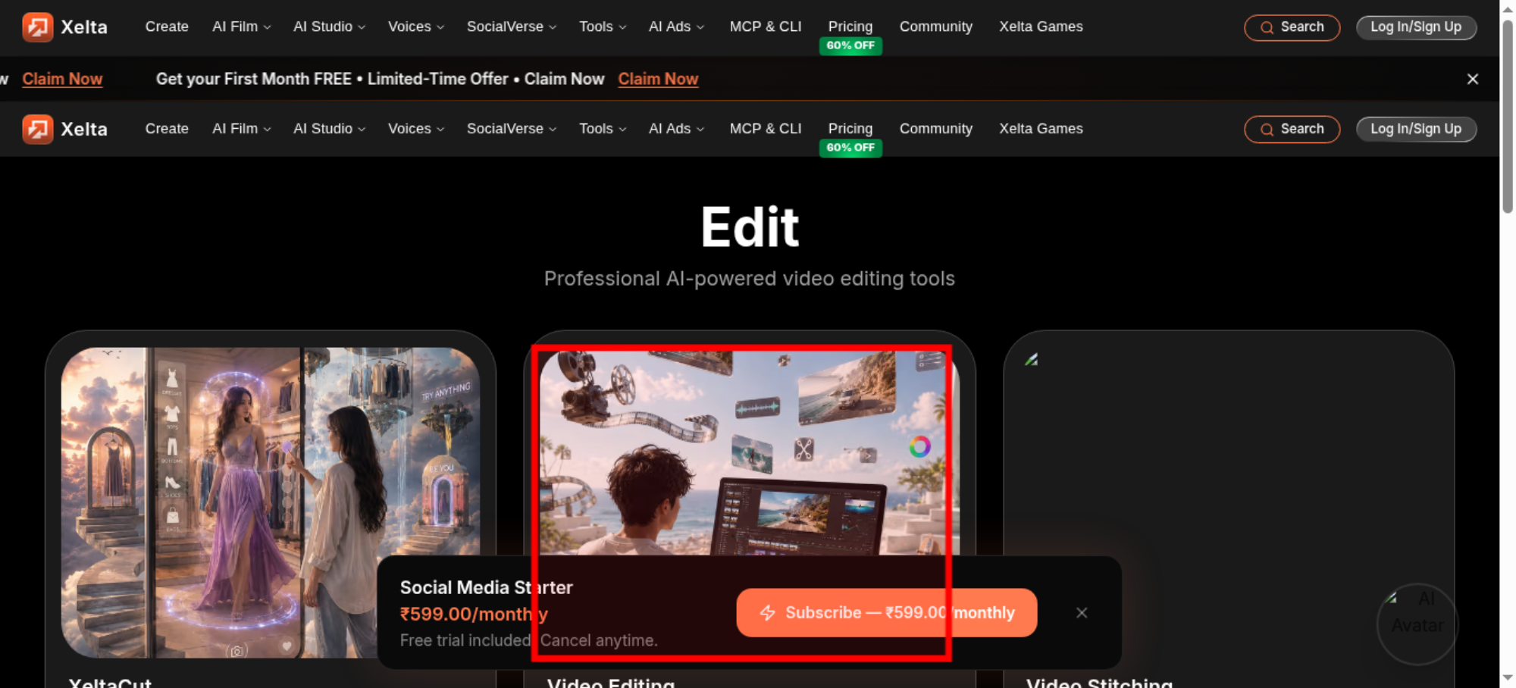Open the AI Studio dropdown in the lower header
Screen dimensions: 1516x688
click(x=330, y=129)
